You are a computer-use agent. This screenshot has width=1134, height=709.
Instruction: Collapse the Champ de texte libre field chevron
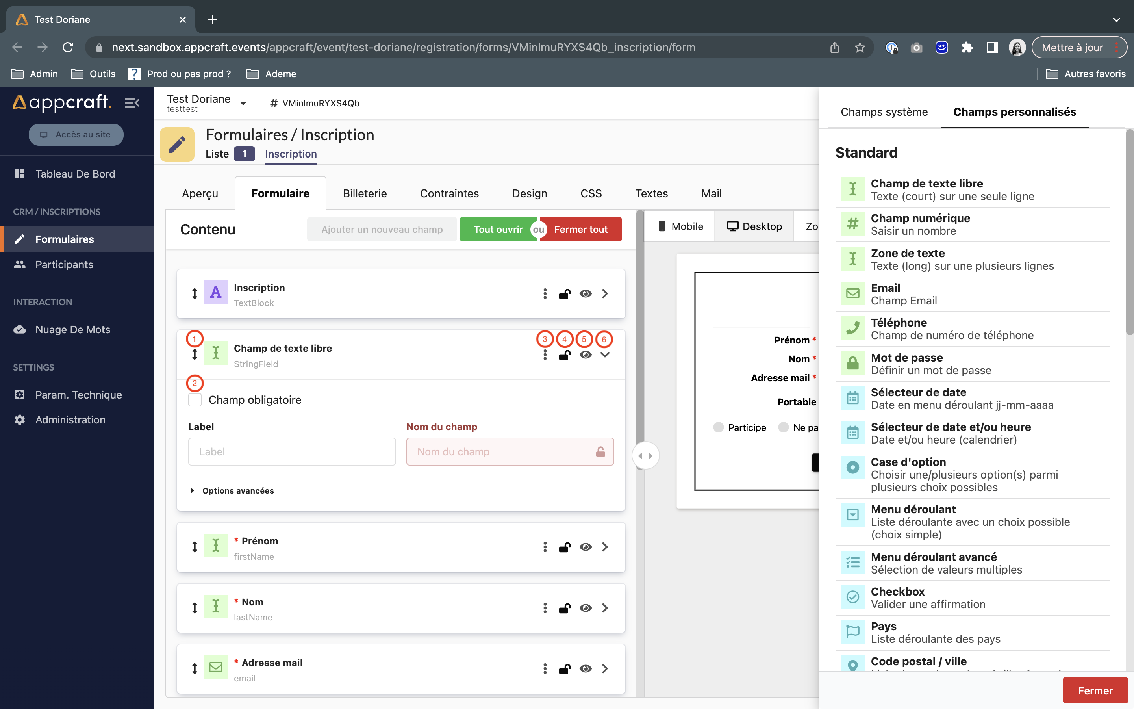tap(605, 354)
